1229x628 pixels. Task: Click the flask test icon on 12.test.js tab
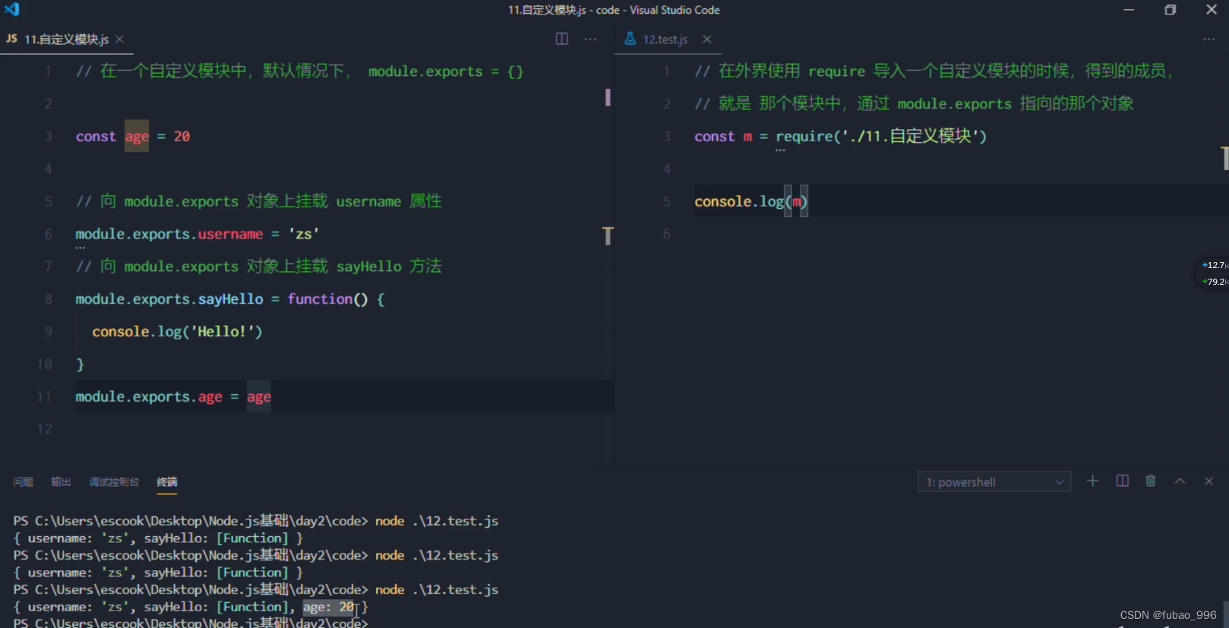coord(630,39)
